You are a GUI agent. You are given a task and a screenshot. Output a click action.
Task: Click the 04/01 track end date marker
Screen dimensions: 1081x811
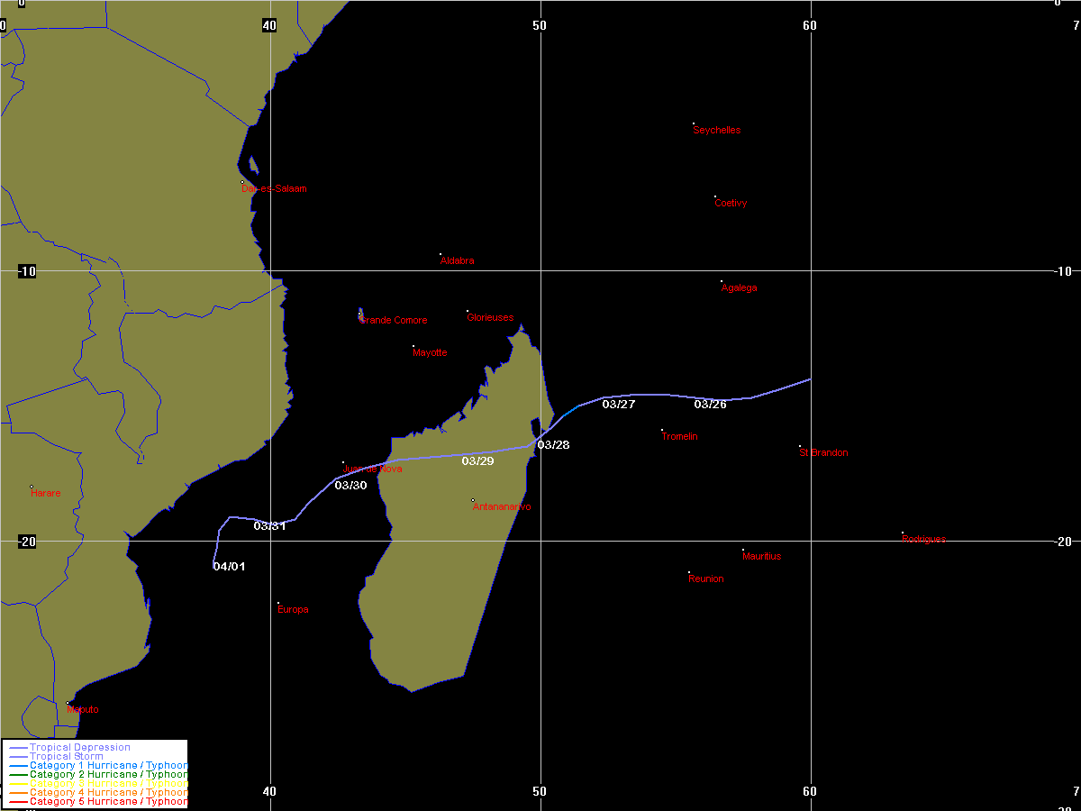(x=229, y=567)
